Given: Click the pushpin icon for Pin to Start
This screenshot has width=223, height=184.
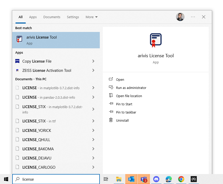Looking at the screenshot, I should (111, 104).
